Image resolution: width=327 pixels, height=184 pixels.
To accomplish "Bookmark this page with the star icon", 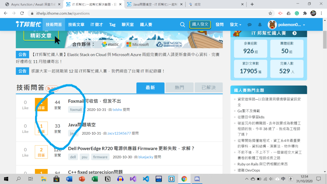I will click(x=270, y=13).
